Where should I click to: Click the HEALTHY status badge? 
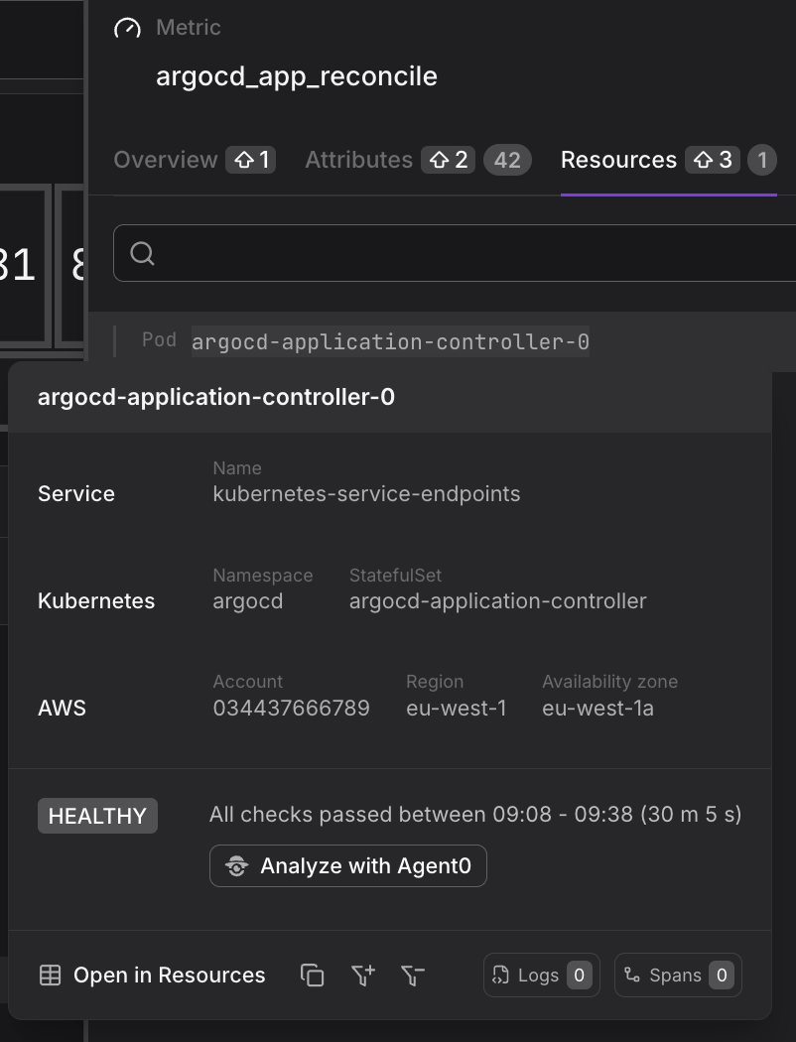click(97, 816)
